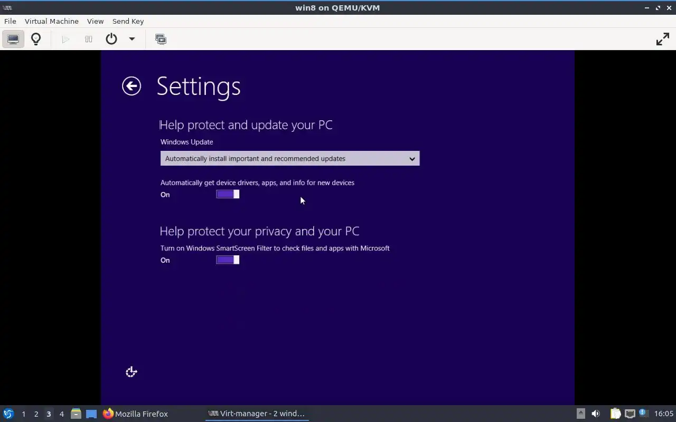Click 'Help protect and update your PC' heading
Image resolution: width=676 pixels, height=422 pixels.
(x=246, y=125)
